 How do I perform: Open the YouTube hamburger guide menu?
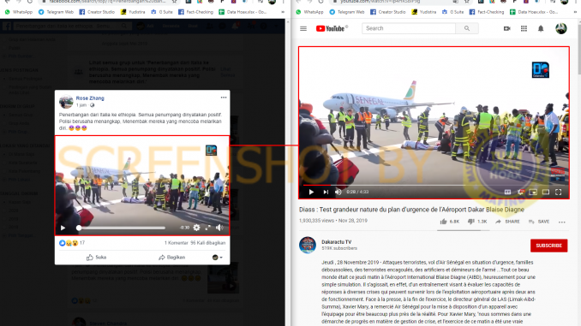click(303, 28)
